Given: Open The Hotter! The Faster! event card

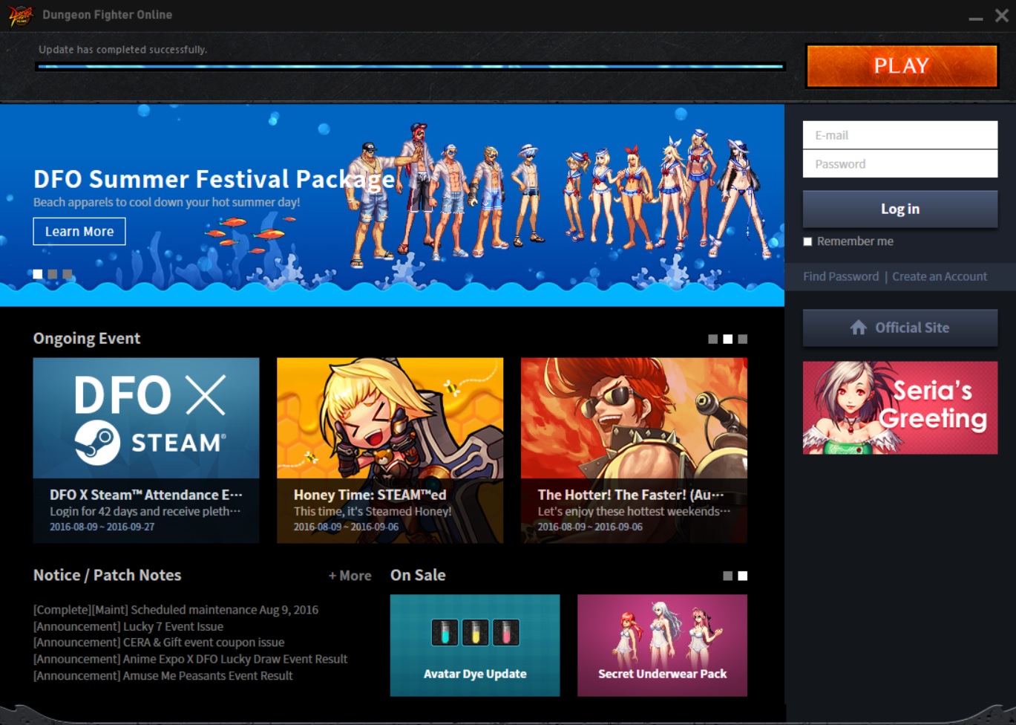Looking at the screenshot, I should tap(634, 450).
